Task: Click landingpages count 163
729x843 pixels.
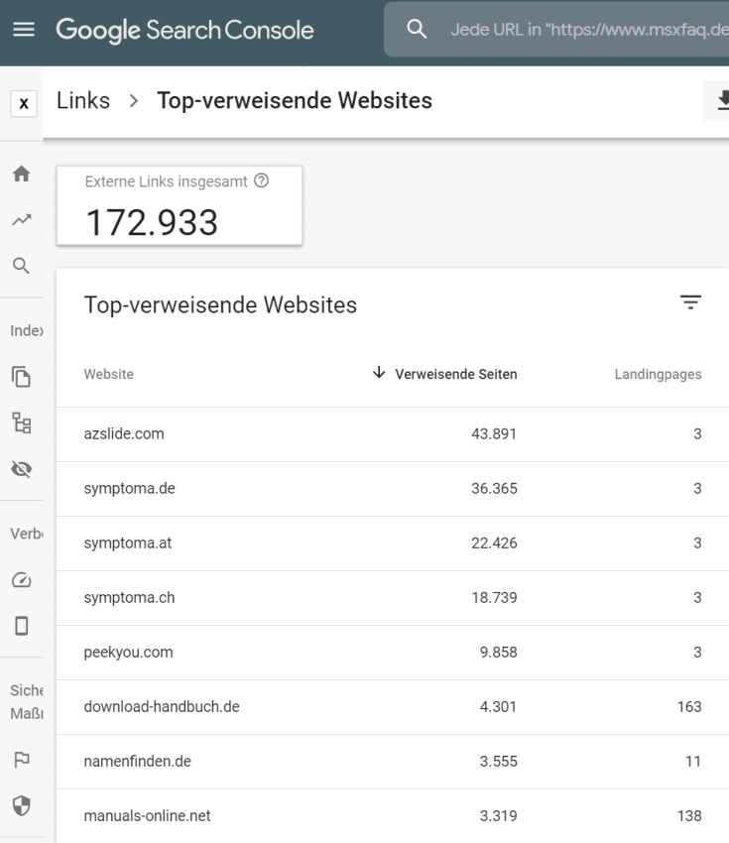Action: pyautogui.click(x=689, y=707)
